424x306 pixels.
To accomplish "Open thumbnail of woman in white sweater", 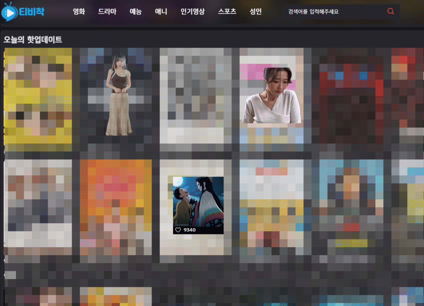I will (x=271, y=96).
